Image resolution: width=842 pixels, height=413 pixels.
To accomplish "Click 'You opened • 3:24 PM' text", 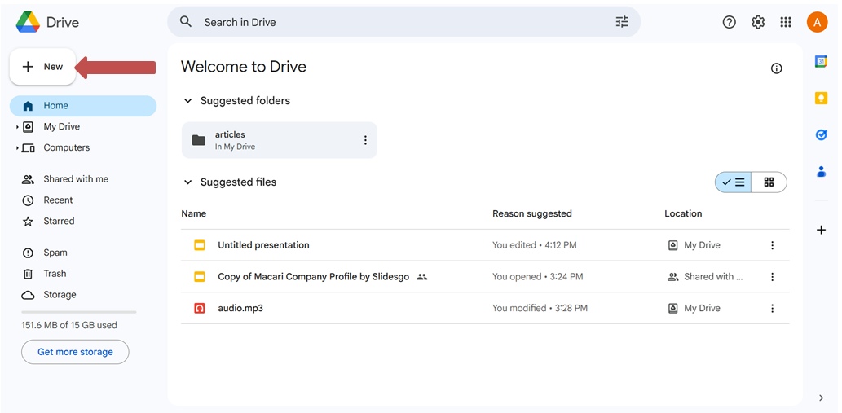I will pyautogui.click(x=537, y=277).
